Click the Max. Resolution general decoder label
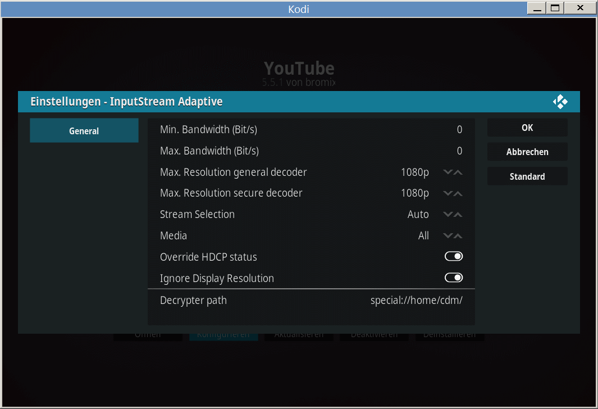Viewport: 598px width, 409px height. pos(233,172)
